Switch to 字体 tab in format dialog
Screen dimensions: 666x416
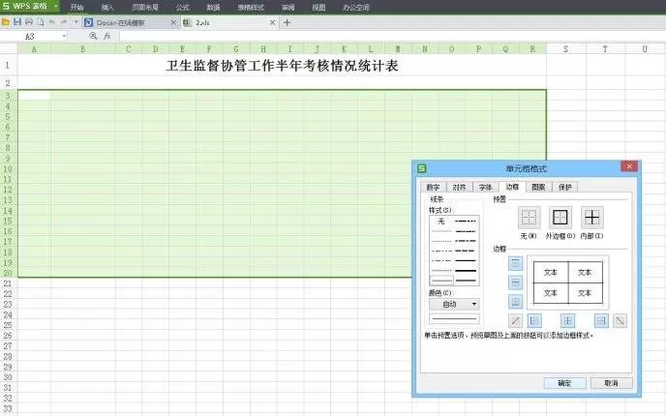click(486, 187)
